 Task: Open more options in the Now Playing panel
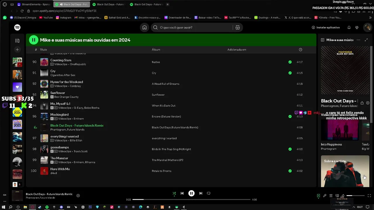click(358, 40)
